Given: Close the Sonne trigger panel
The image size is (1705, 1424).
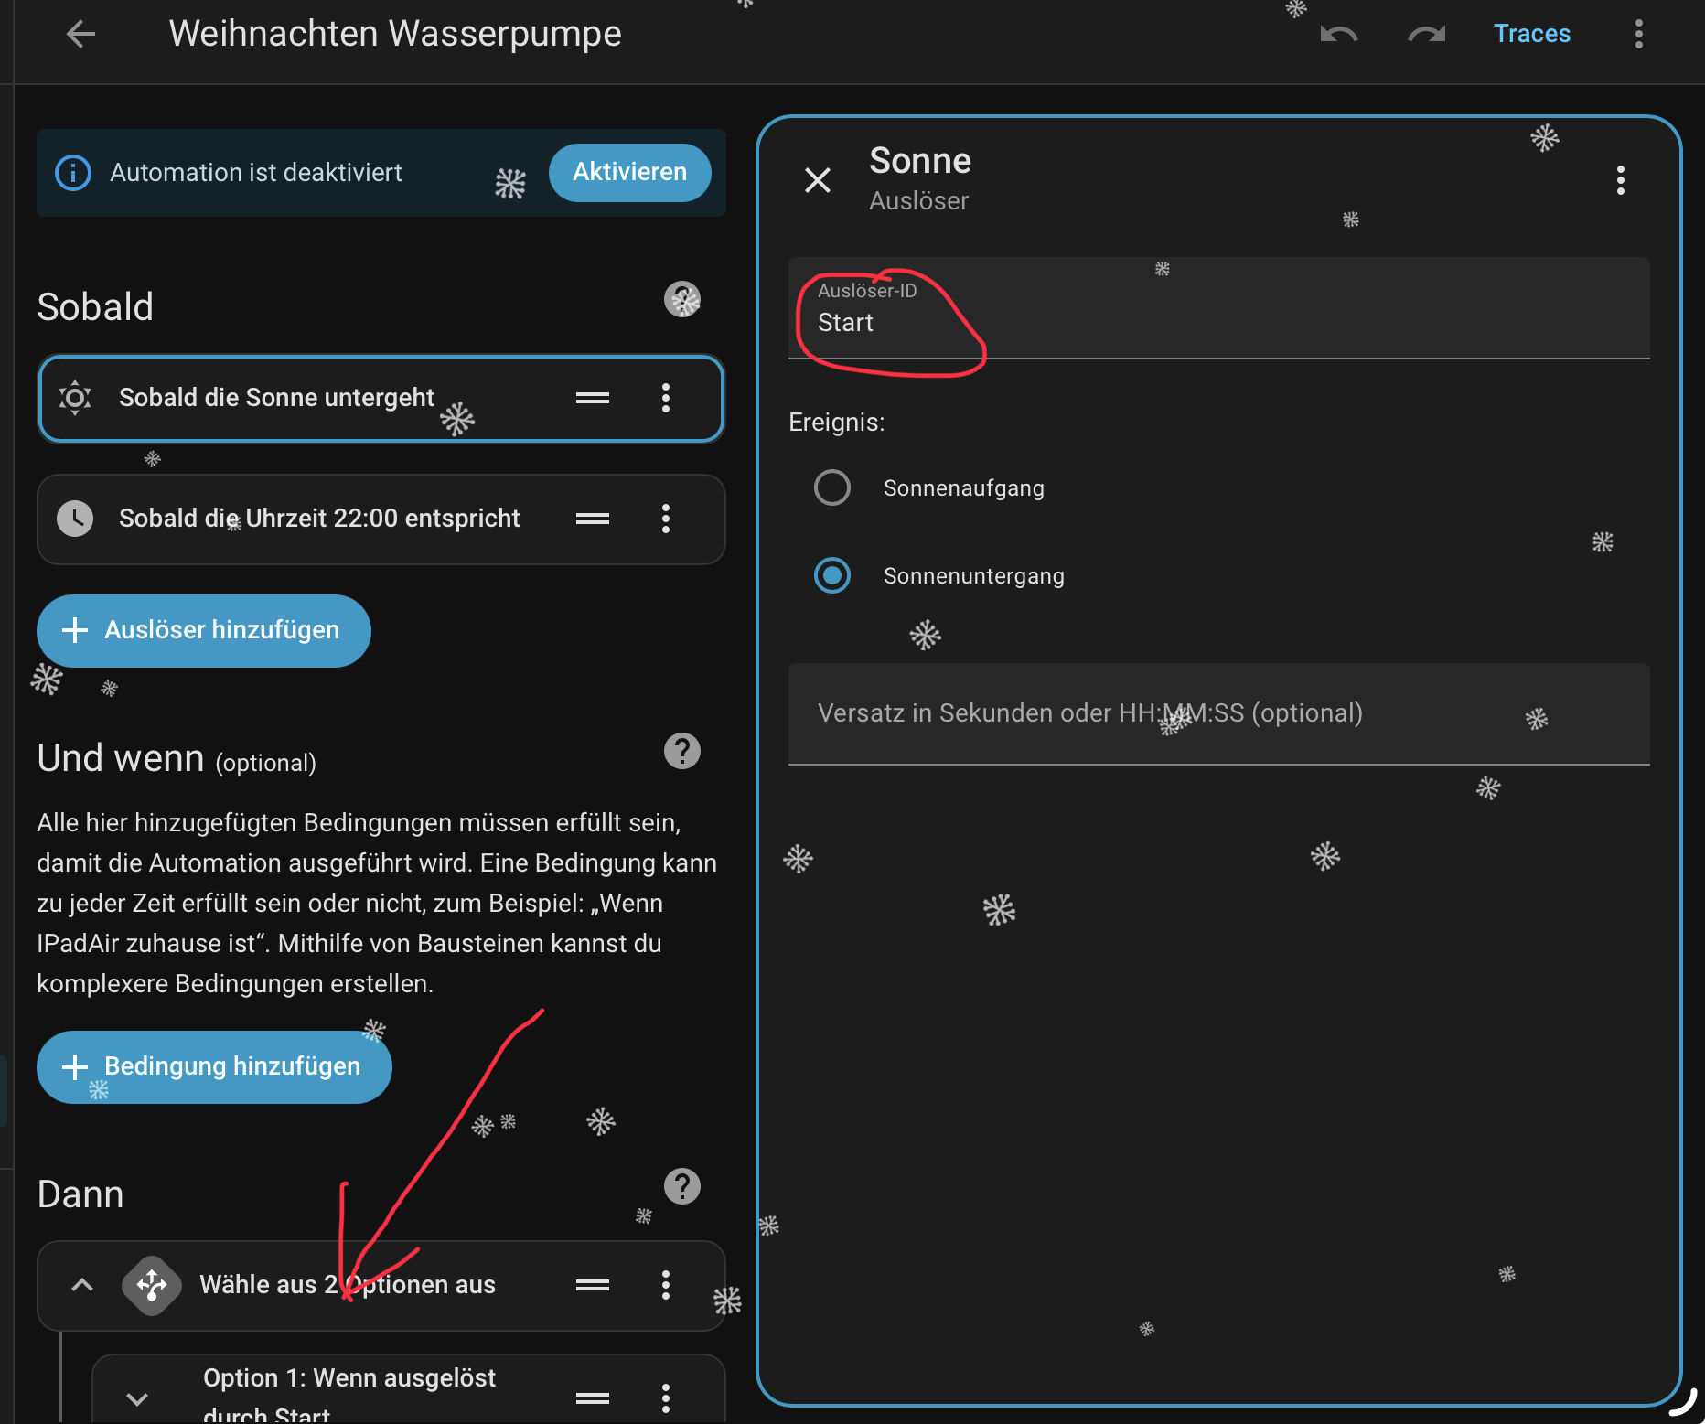Looking at the screenshot, I should (817, 180).
